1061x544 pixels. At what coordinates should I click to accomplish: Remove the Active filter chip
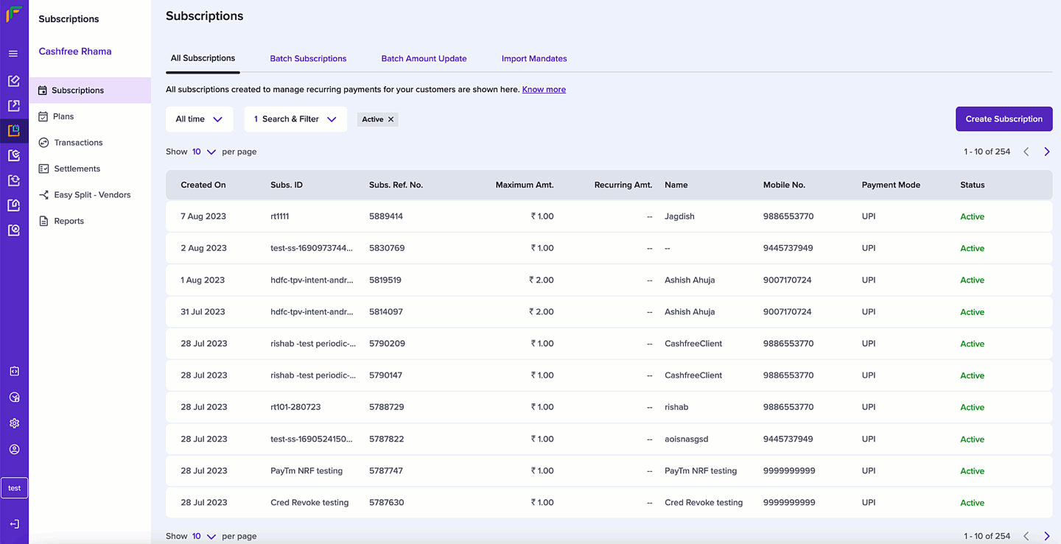coord(391,119)
